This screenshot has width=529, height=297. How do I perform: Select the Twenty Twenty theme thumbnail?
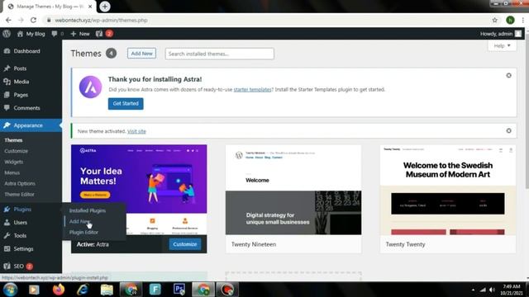[x=448, y=190]
